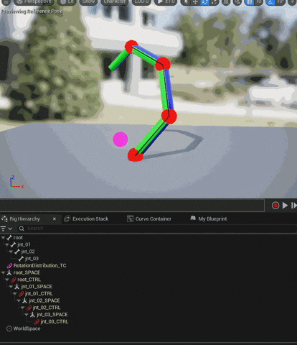Select the rotate gizmo tool

204,2
